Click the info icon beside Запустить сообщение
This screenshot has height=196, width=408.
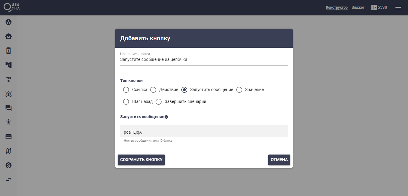[x=166, y=117]
